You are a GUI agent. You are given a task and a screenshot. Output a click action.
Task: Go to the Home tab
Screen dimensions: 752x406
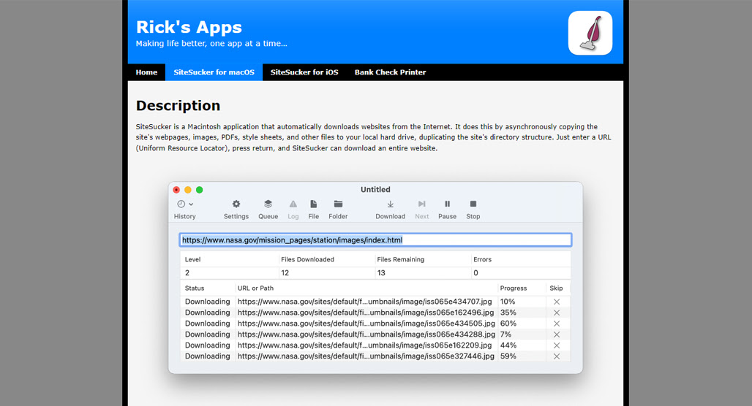[x=146, y=72]
